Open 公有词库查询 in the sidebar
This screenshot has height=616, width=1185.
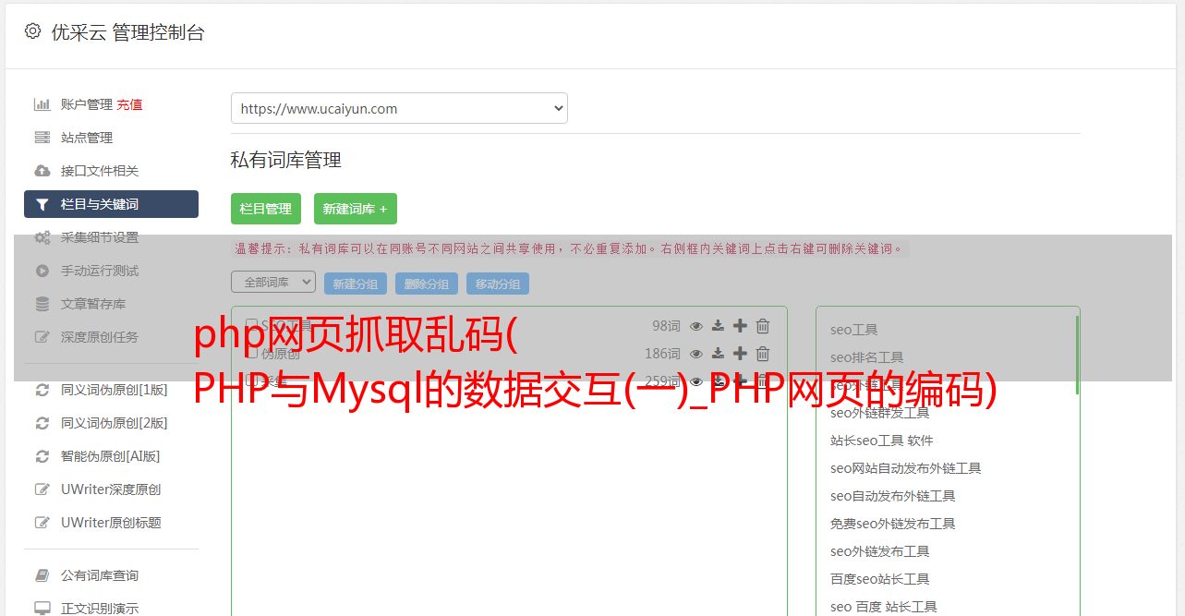[x=100, y=575]
